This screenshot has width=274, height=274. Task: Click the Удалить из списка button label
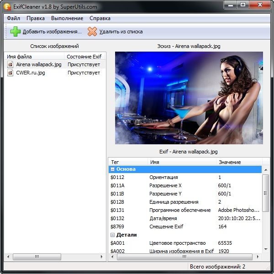pyautogui.click(x=121, y=32)
